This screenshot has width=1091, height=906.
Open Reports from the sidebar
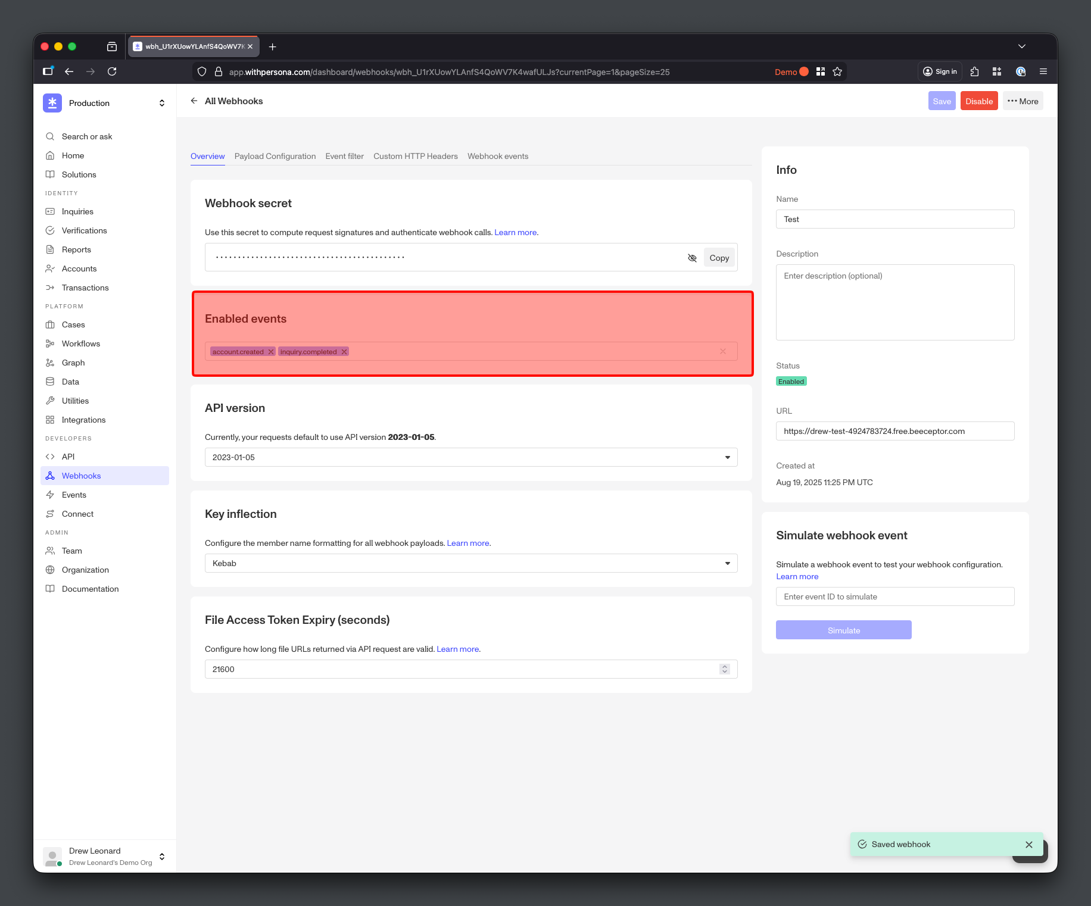coord(76,249)
